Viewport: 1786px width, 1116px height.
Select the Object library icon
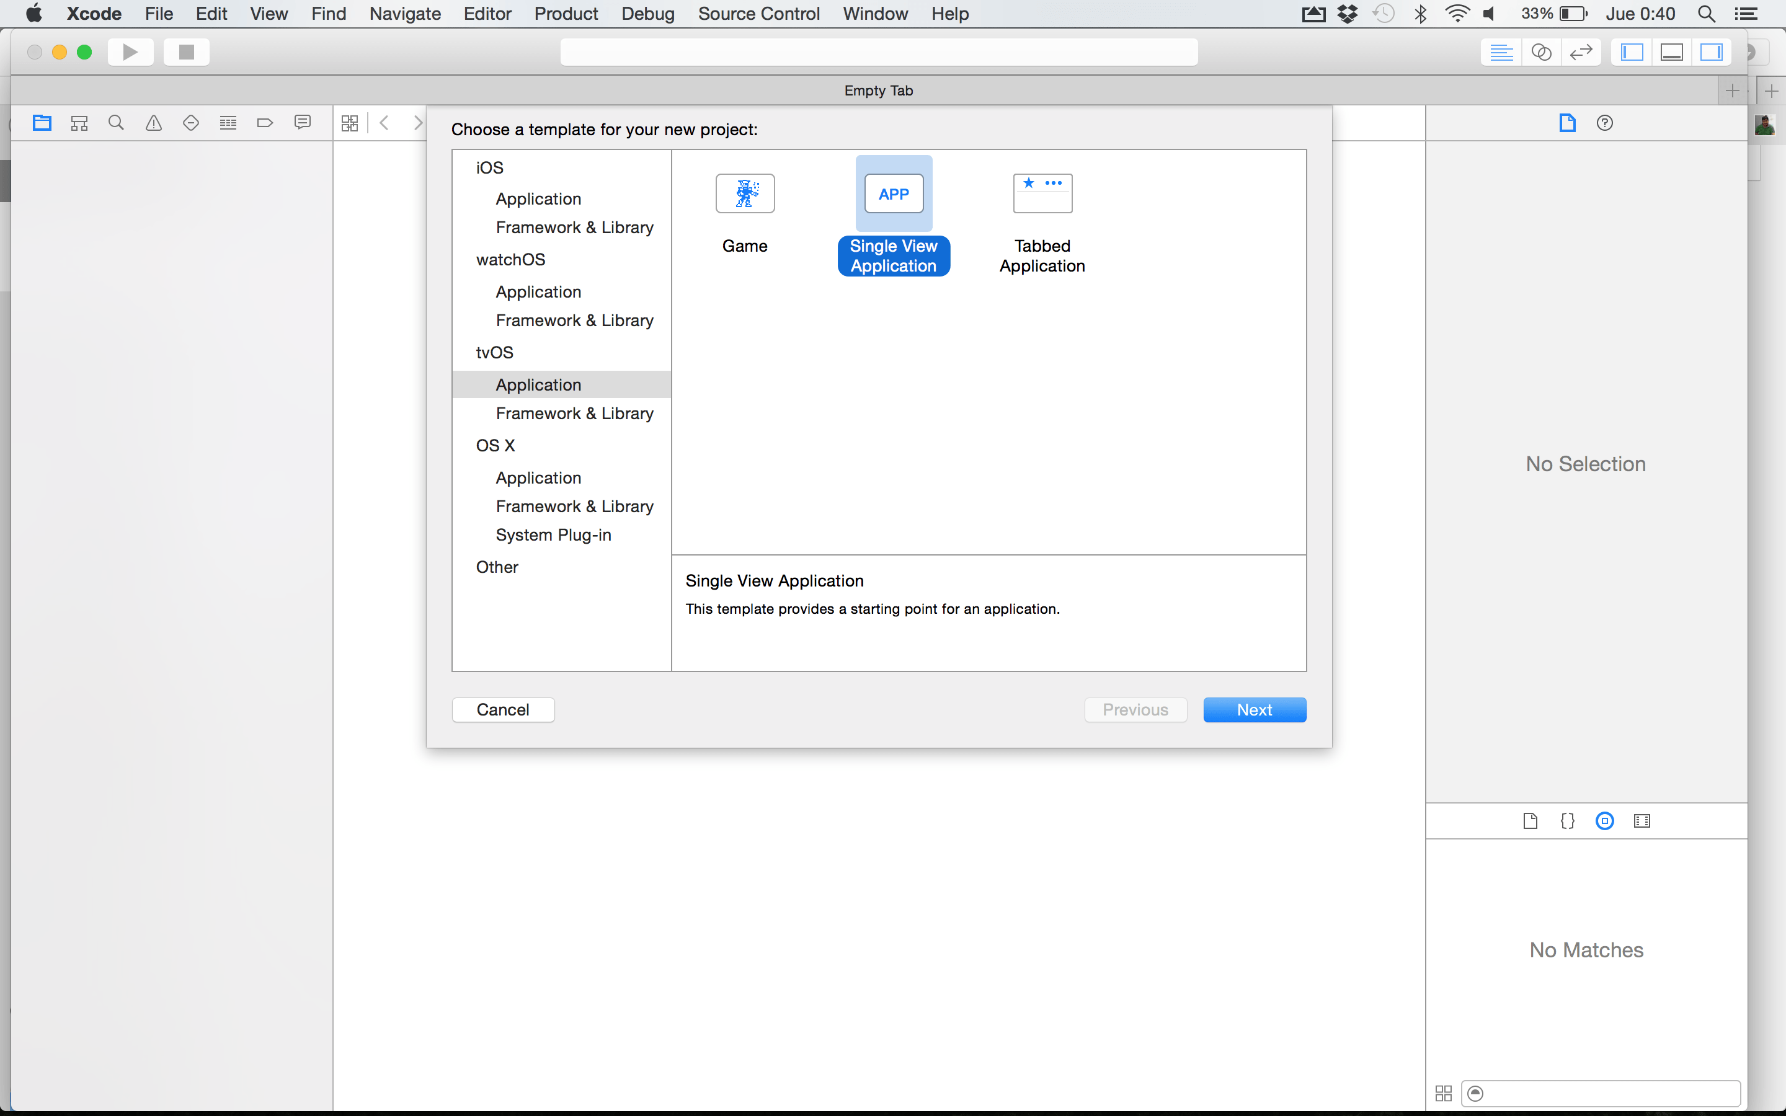pos(1604,821)
